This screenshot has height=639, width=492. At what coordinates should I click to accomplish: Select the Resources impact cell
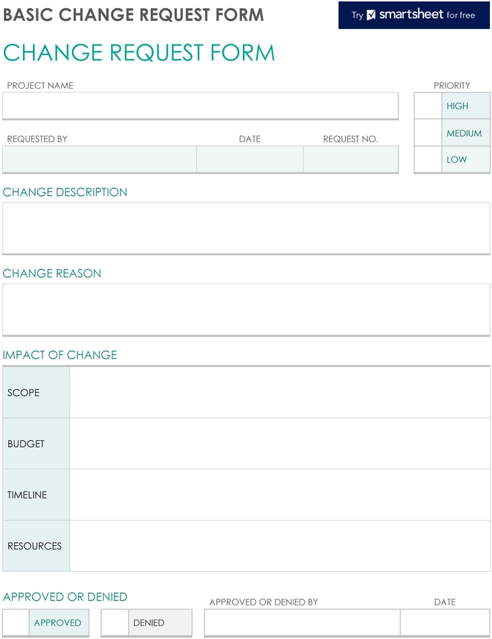(x=280, y=545)
